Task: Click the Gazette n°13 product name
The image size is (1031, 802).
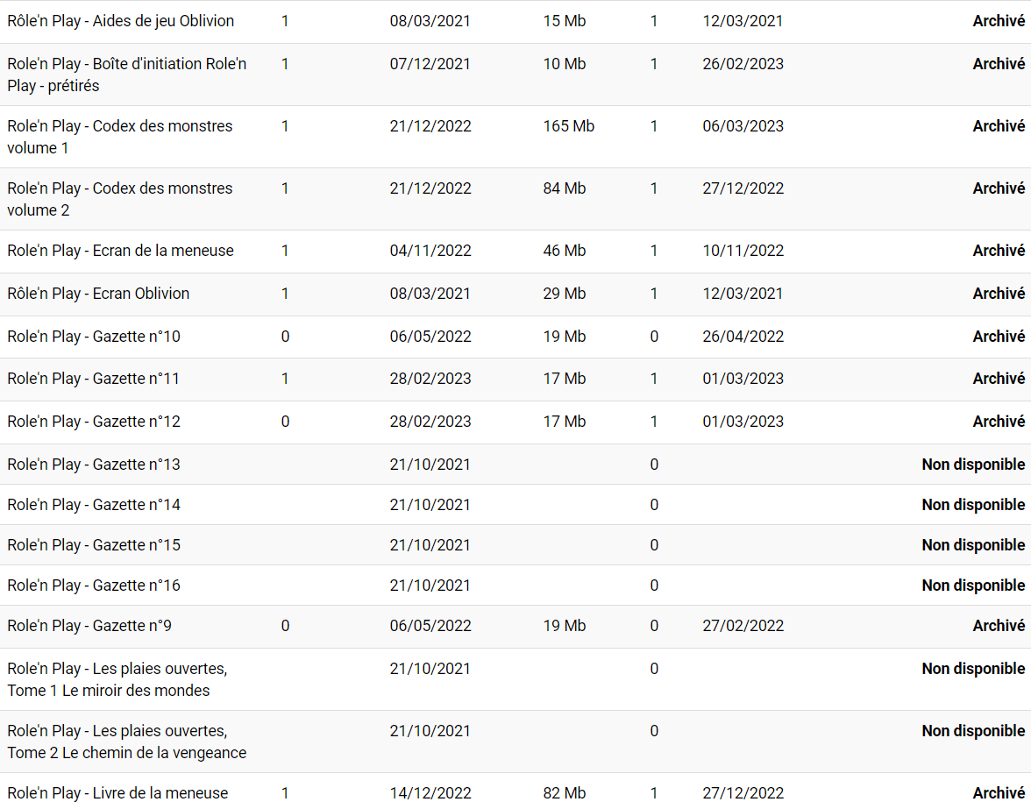Action: pyautogui.click(x=94, y=465)
